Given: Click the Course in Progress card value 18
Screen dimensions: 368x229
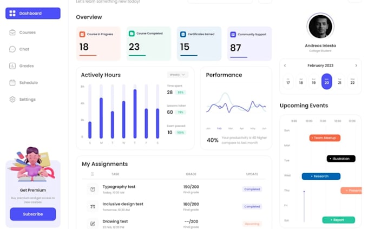Looking at the screenshot, I should (84, 47).
